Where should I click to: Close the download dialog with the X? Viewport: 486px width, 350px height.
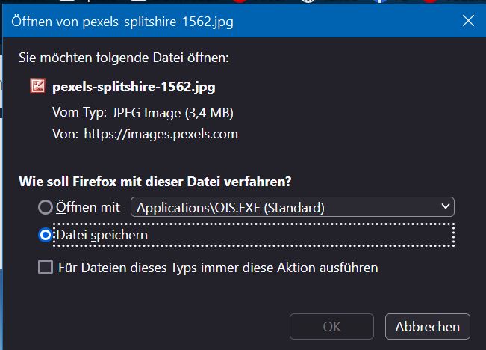pos(468,21)
